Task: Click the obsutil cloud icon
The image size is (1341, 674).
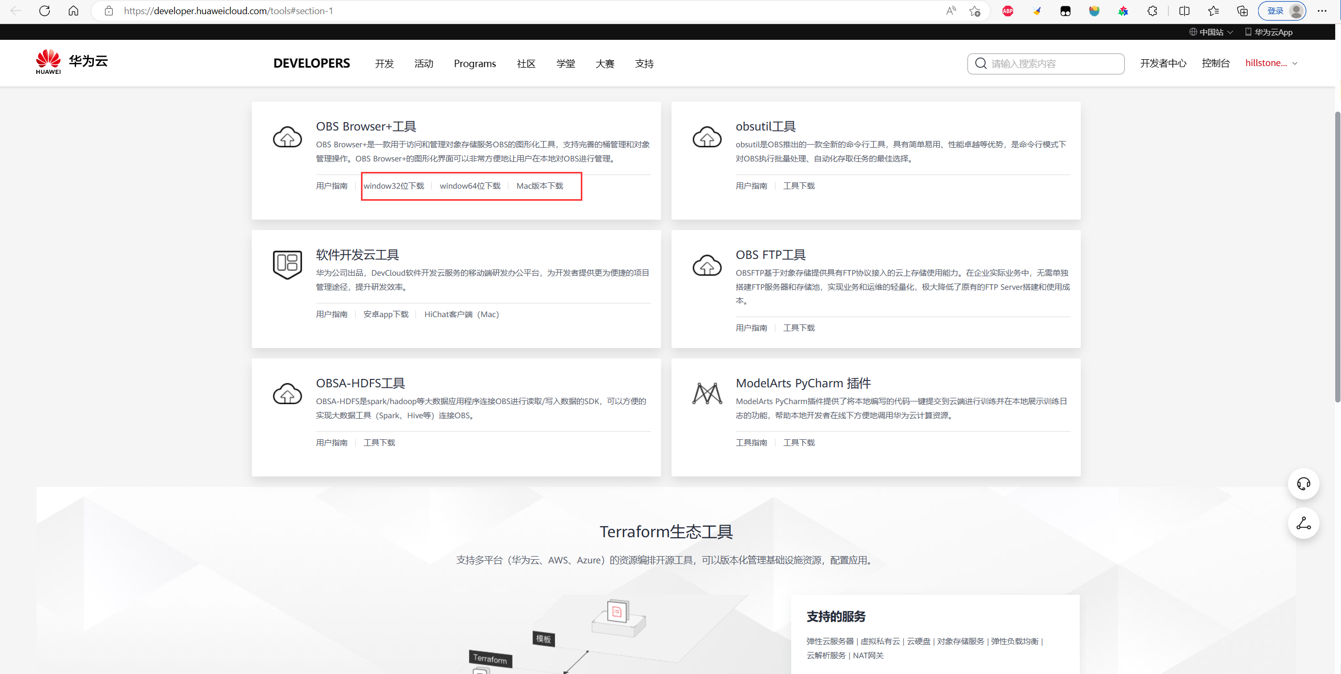Action: [707, 136]
